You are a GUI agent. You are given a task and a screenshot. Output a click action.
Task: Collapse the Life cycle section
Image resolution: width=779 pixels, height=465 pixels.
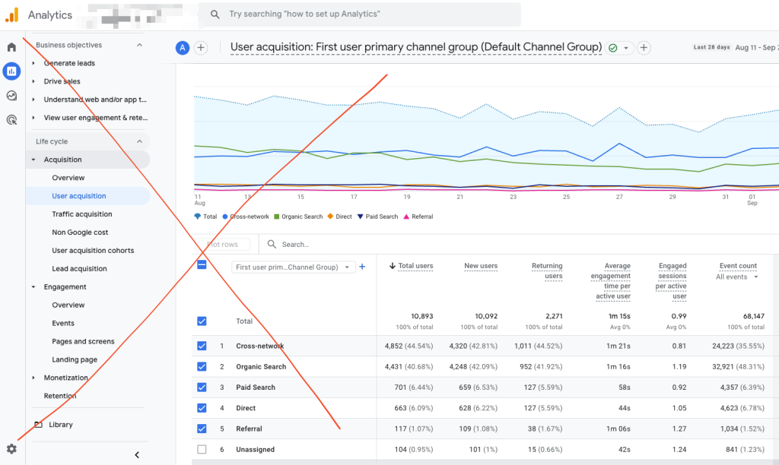(x=138, y=141)
